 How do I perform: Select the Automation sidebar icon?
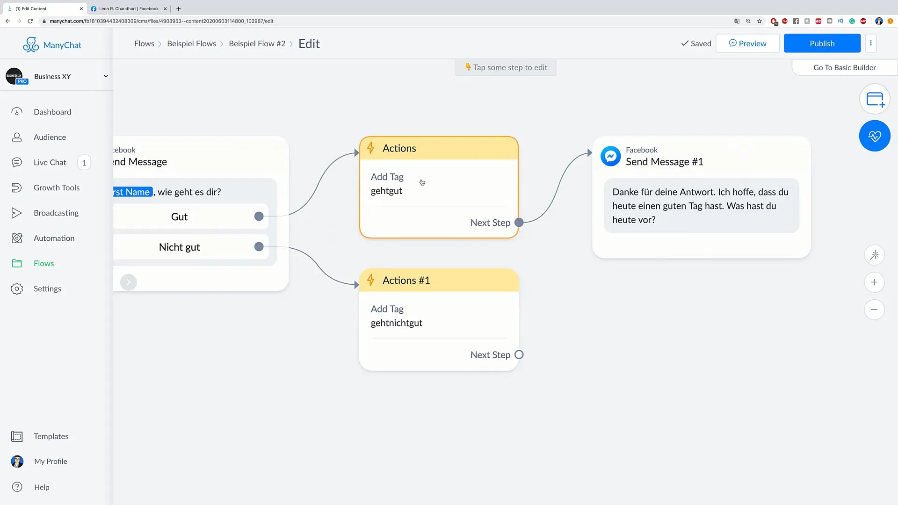point(17,238)
